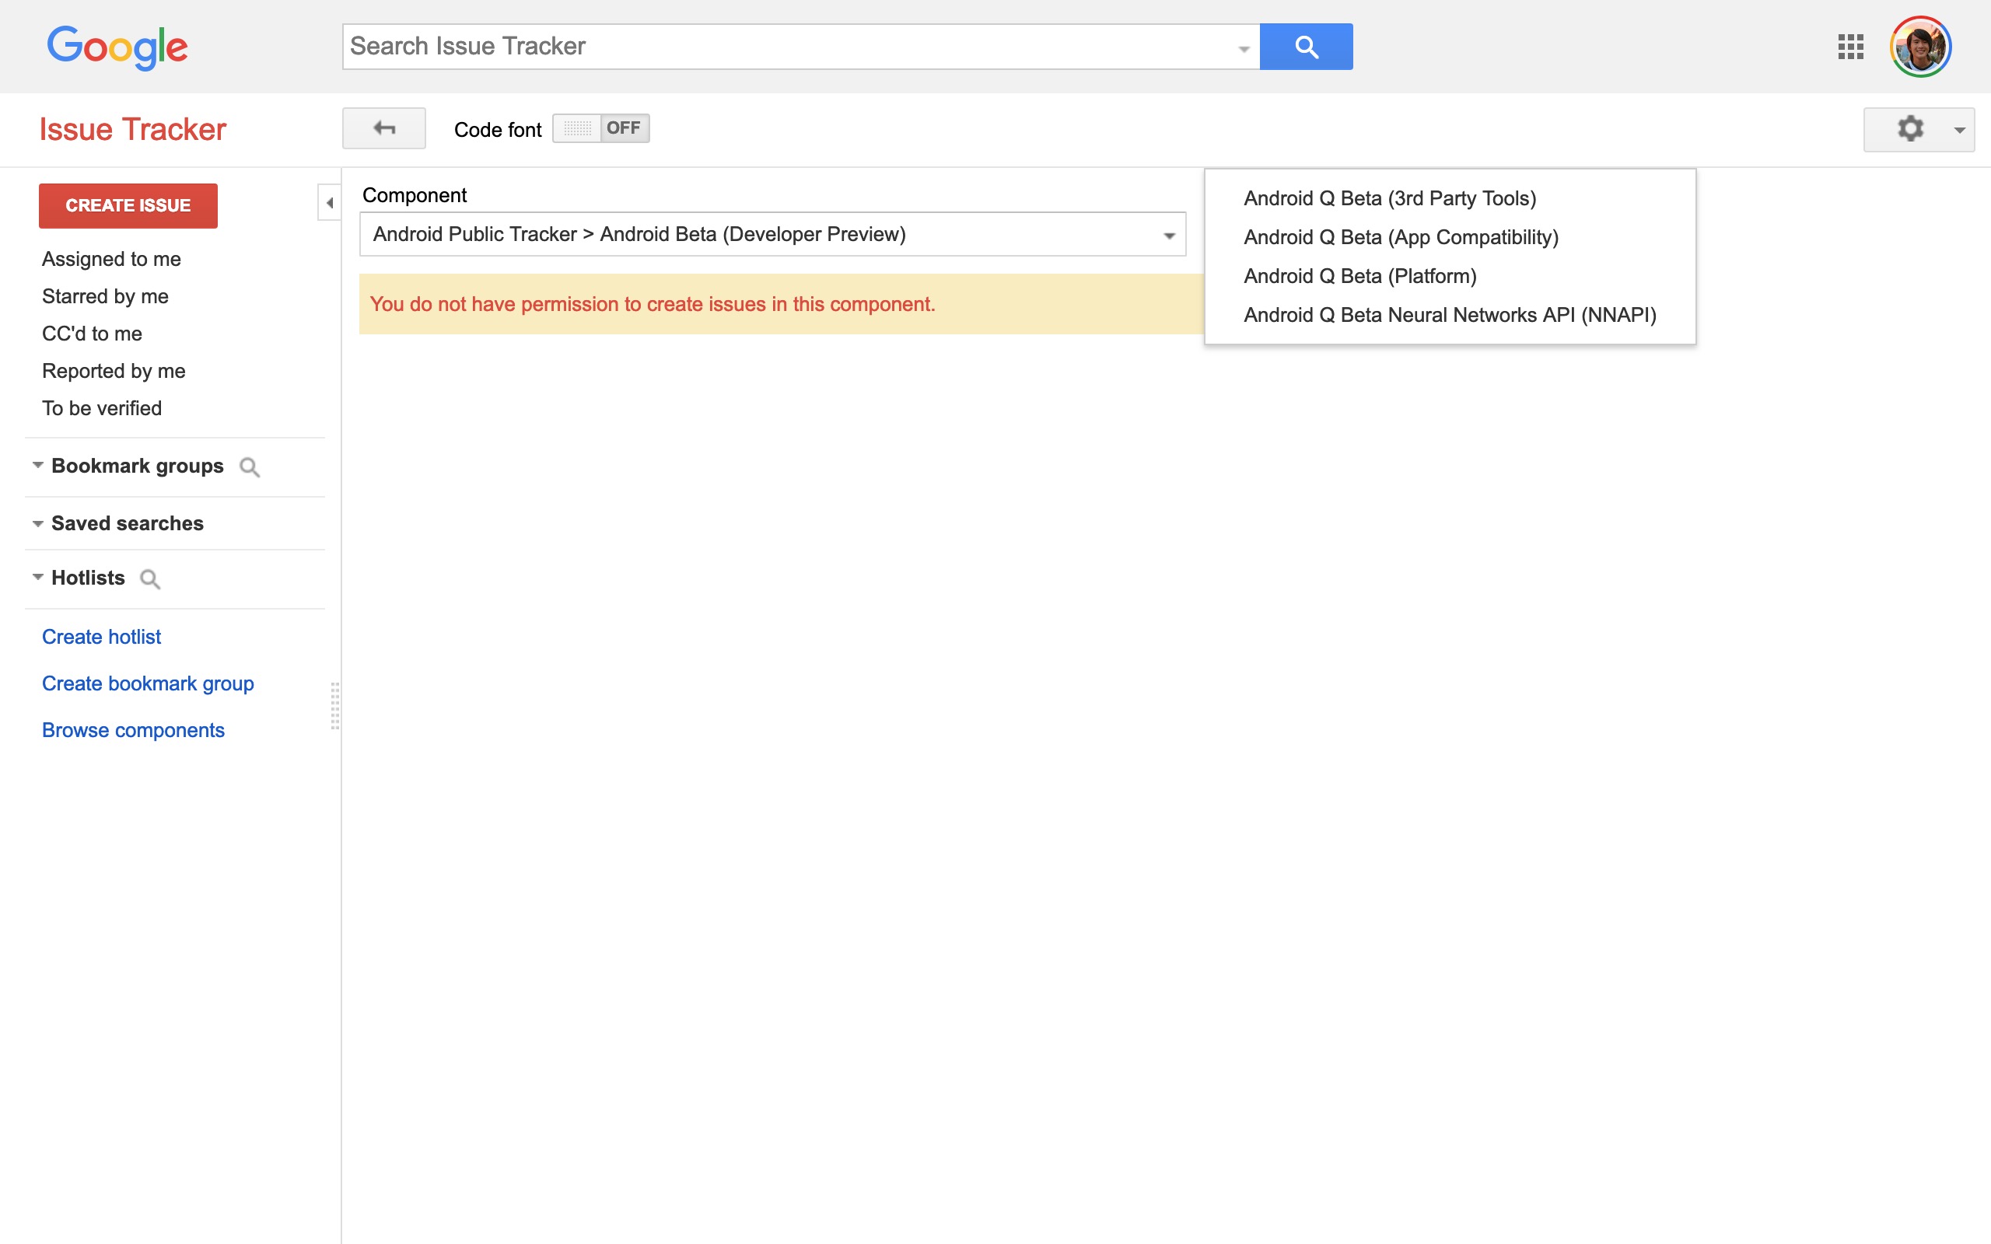Focus the Search Issue Tracker field

point(790,47)
